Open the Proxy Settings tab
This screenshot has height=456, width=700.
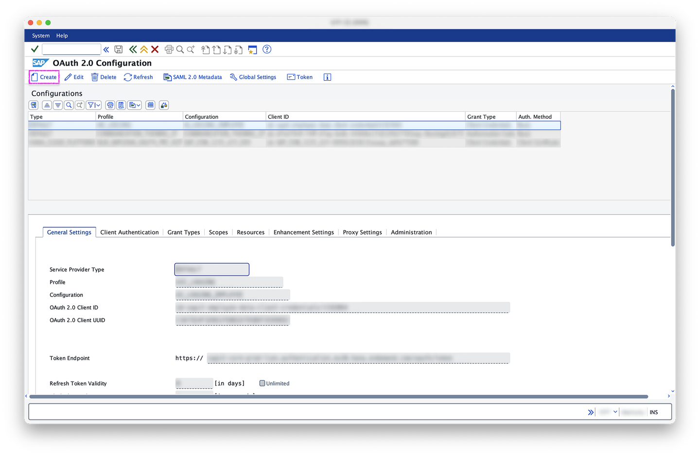click(363, 232)
